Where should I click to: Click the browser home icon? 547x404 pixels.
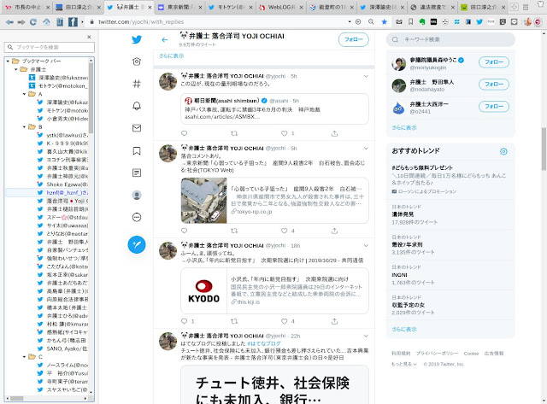46,22
